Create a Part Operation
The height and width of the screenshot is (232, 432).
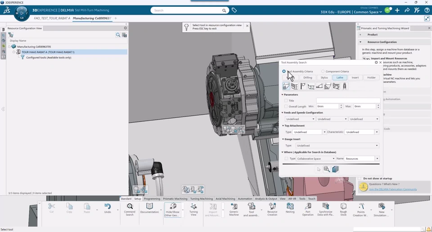[x=308, y=207]
